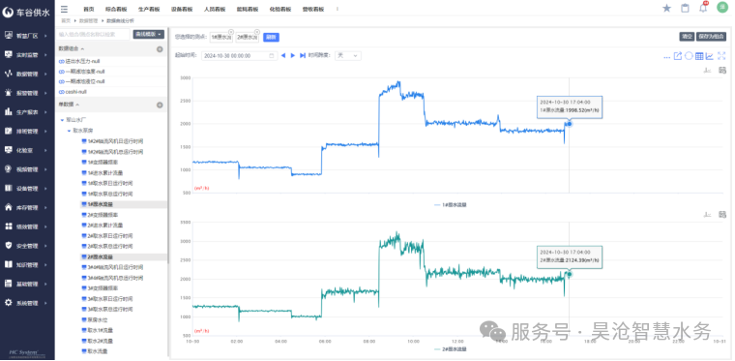Click the 车谷供水 logo
The image size is (735, 361).
pos(26,13)
